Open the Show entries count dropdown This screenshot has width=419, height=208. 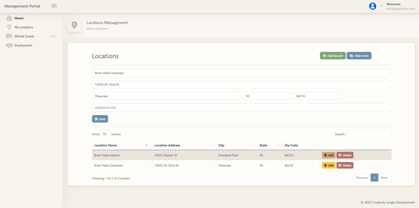pyautogui.click(x=106, y=134)
